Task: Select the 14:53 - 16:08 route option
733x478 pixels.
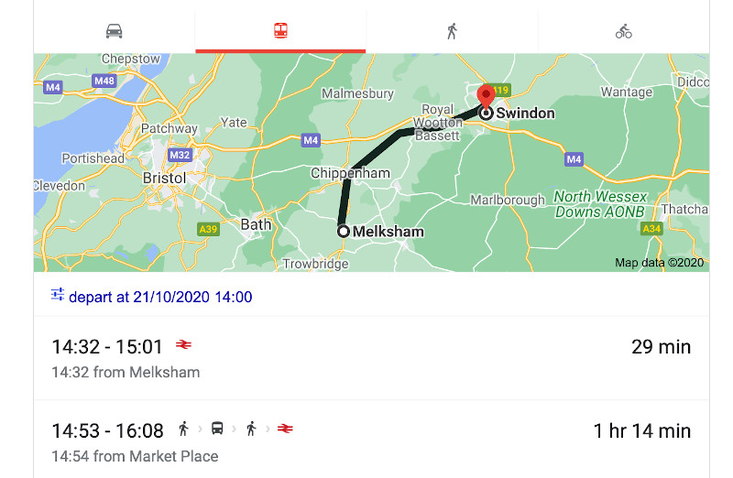Action: coord(106,430)
